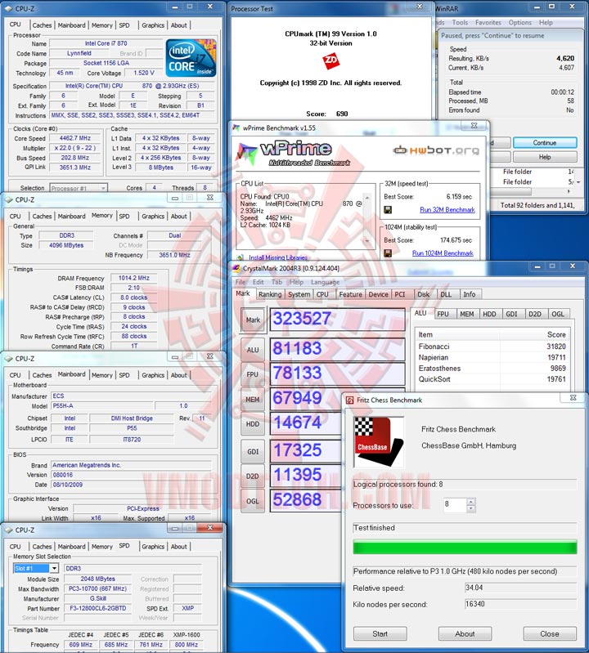Click the save icon beside Run 32M Benchmark

(x=388, y=209)
